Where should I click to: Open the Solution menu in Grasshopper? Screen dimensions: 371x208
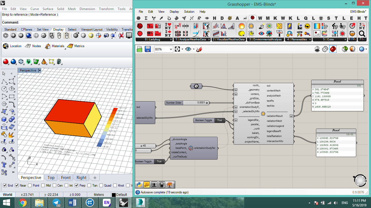[x=189, y=12]
